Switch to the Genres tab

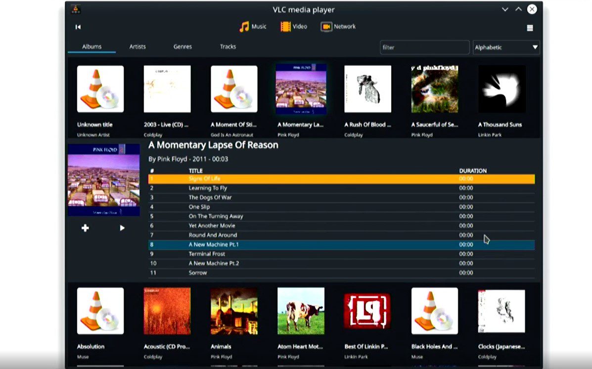point(182,46)
